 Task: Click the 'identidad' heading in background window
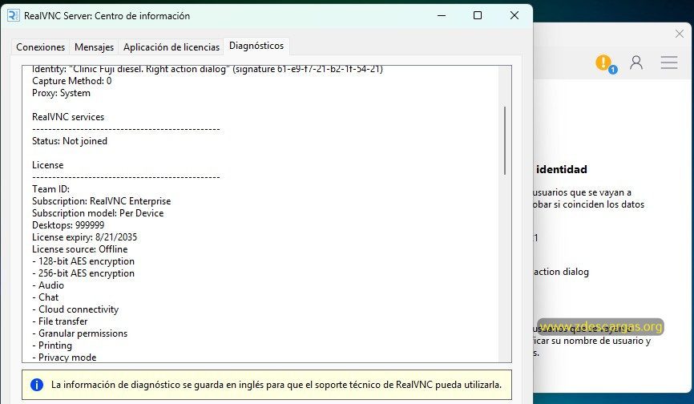tap(562, 169)
